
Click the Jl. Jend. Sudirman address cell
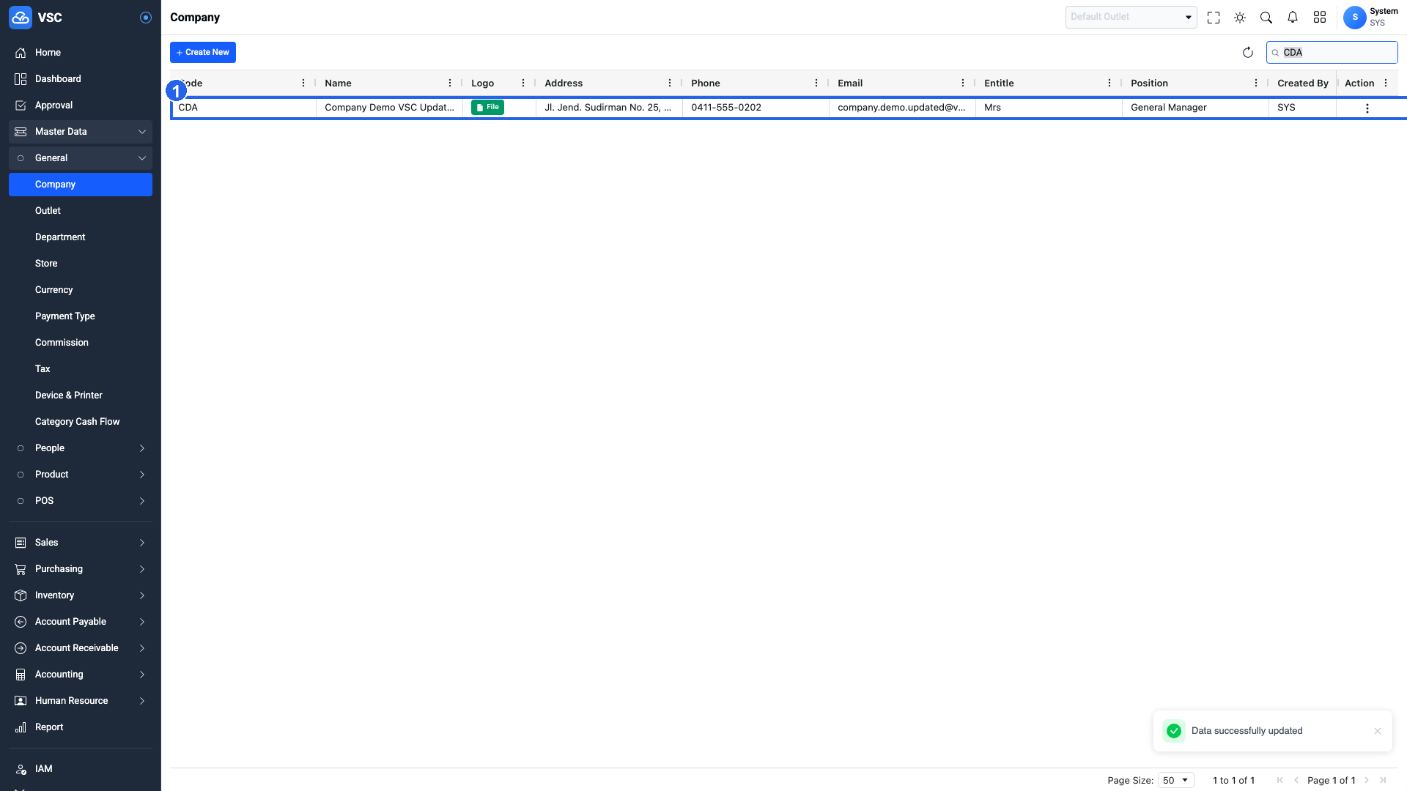(609, 108)
